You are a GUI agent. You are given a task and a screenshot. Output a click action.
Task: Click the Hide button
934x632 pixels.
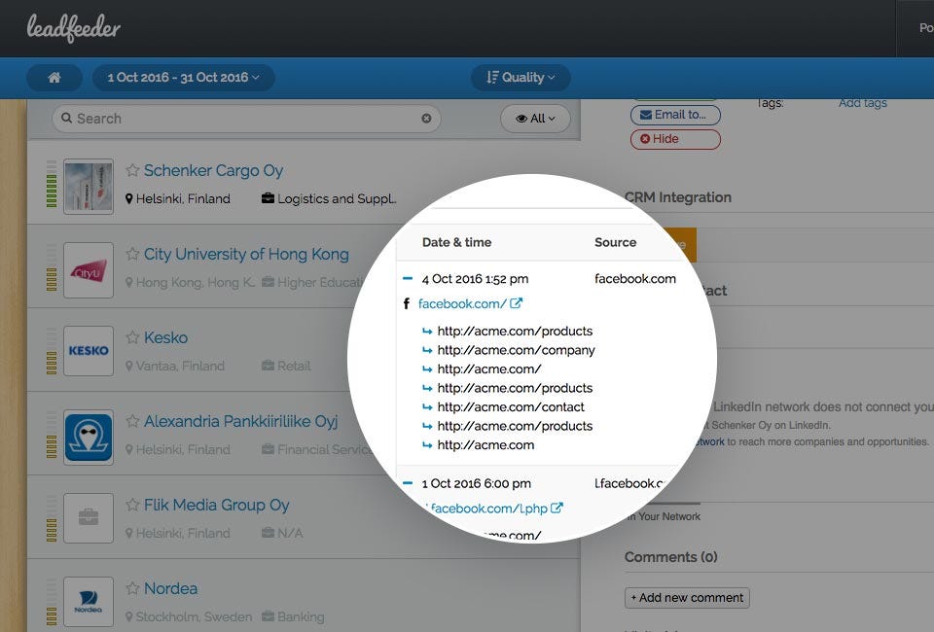[675, 139]
